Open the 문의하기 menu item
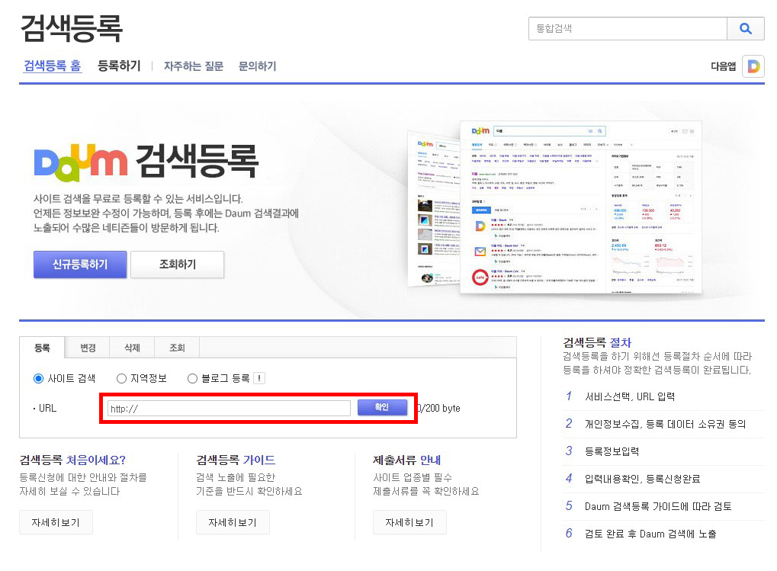777x571 pixels. point(257,66)
